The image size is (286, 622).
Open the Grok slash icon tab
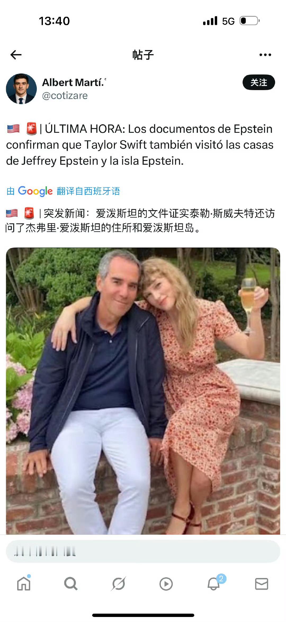coord(119,584)
